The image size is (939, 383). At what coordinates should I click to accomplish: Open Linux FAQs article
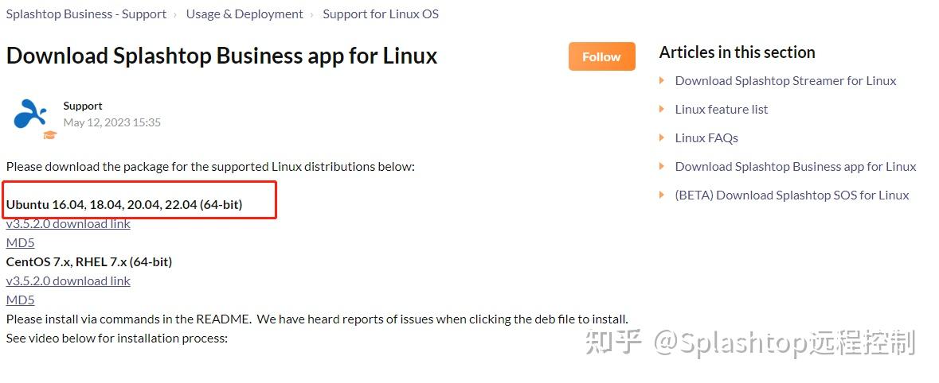coord(706,138)
